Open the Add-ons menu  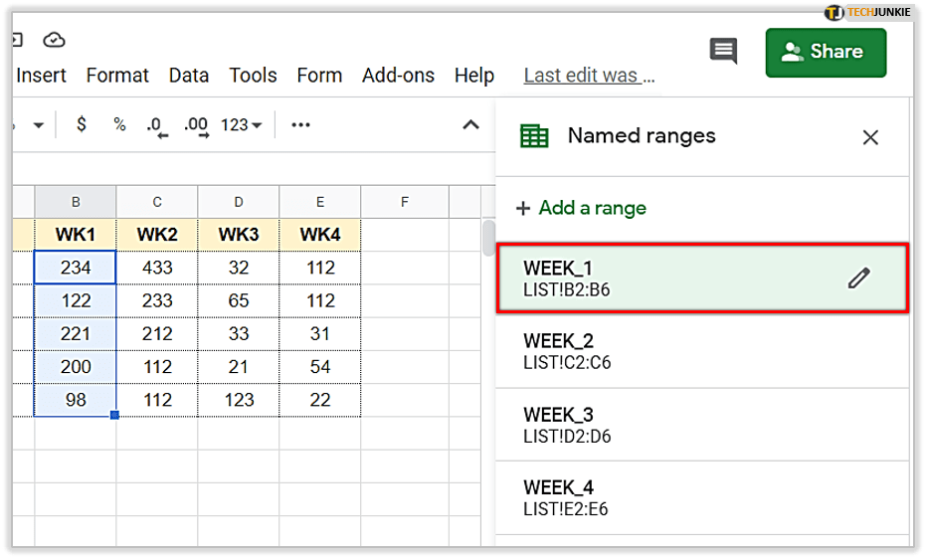pyautogui.click(x=398, y=76)
